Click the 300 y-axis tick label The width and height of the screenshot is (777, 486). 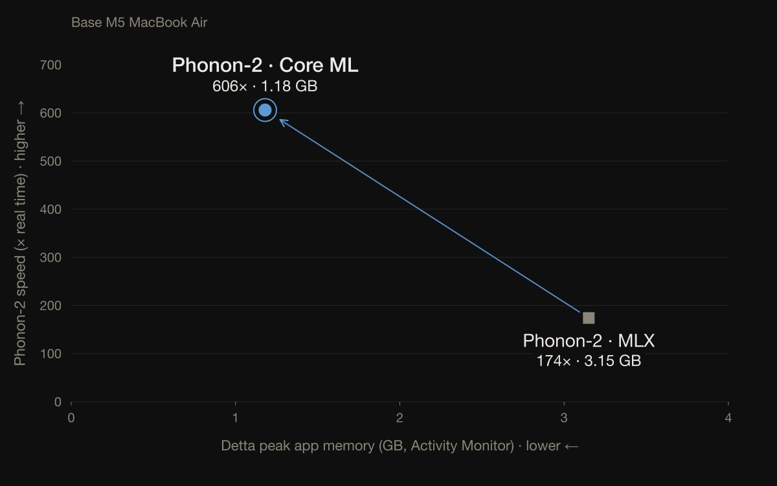(51, 258)
